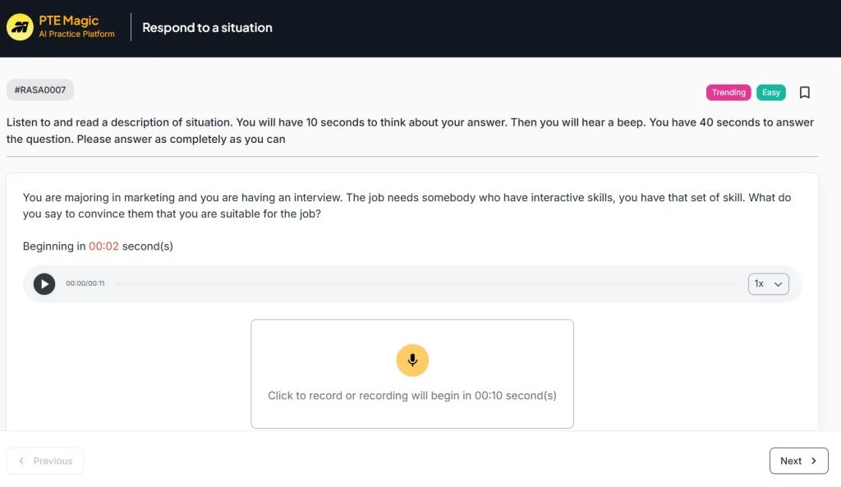841x487 pixels.
Task: Click the 00:00/00:11 audio time label
Action: tap(85, 283)
